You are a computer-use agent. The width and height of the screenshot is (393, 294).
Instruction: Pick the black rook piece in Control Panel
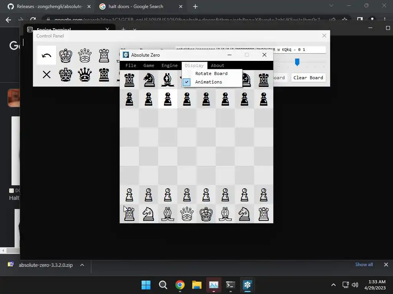click(x=104, y=75)
